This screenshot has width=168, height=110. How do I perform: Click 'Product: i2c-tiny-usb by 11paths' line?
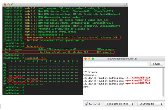(x=46, y=29)
